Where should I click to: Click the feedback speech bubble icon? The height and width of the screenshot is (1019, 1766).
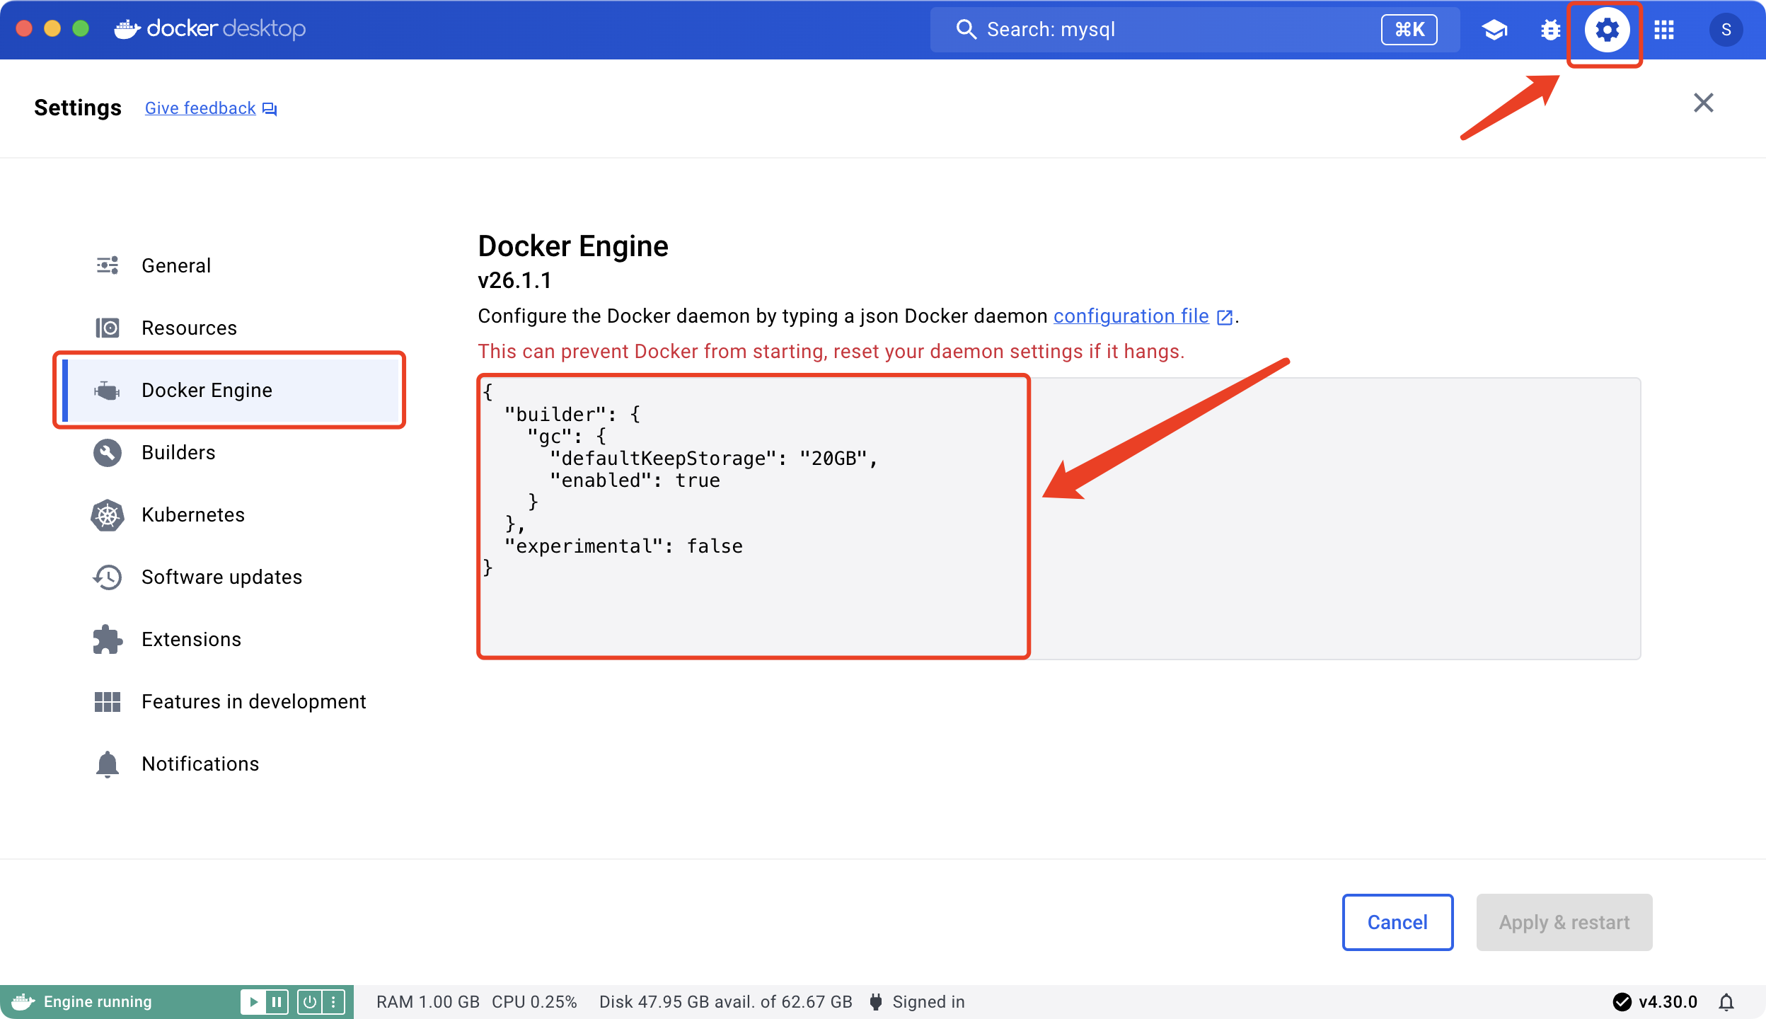[270, 109]
